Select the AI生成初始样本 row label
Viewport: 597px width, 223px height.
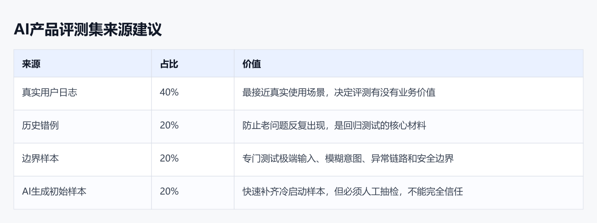[54, 191]
